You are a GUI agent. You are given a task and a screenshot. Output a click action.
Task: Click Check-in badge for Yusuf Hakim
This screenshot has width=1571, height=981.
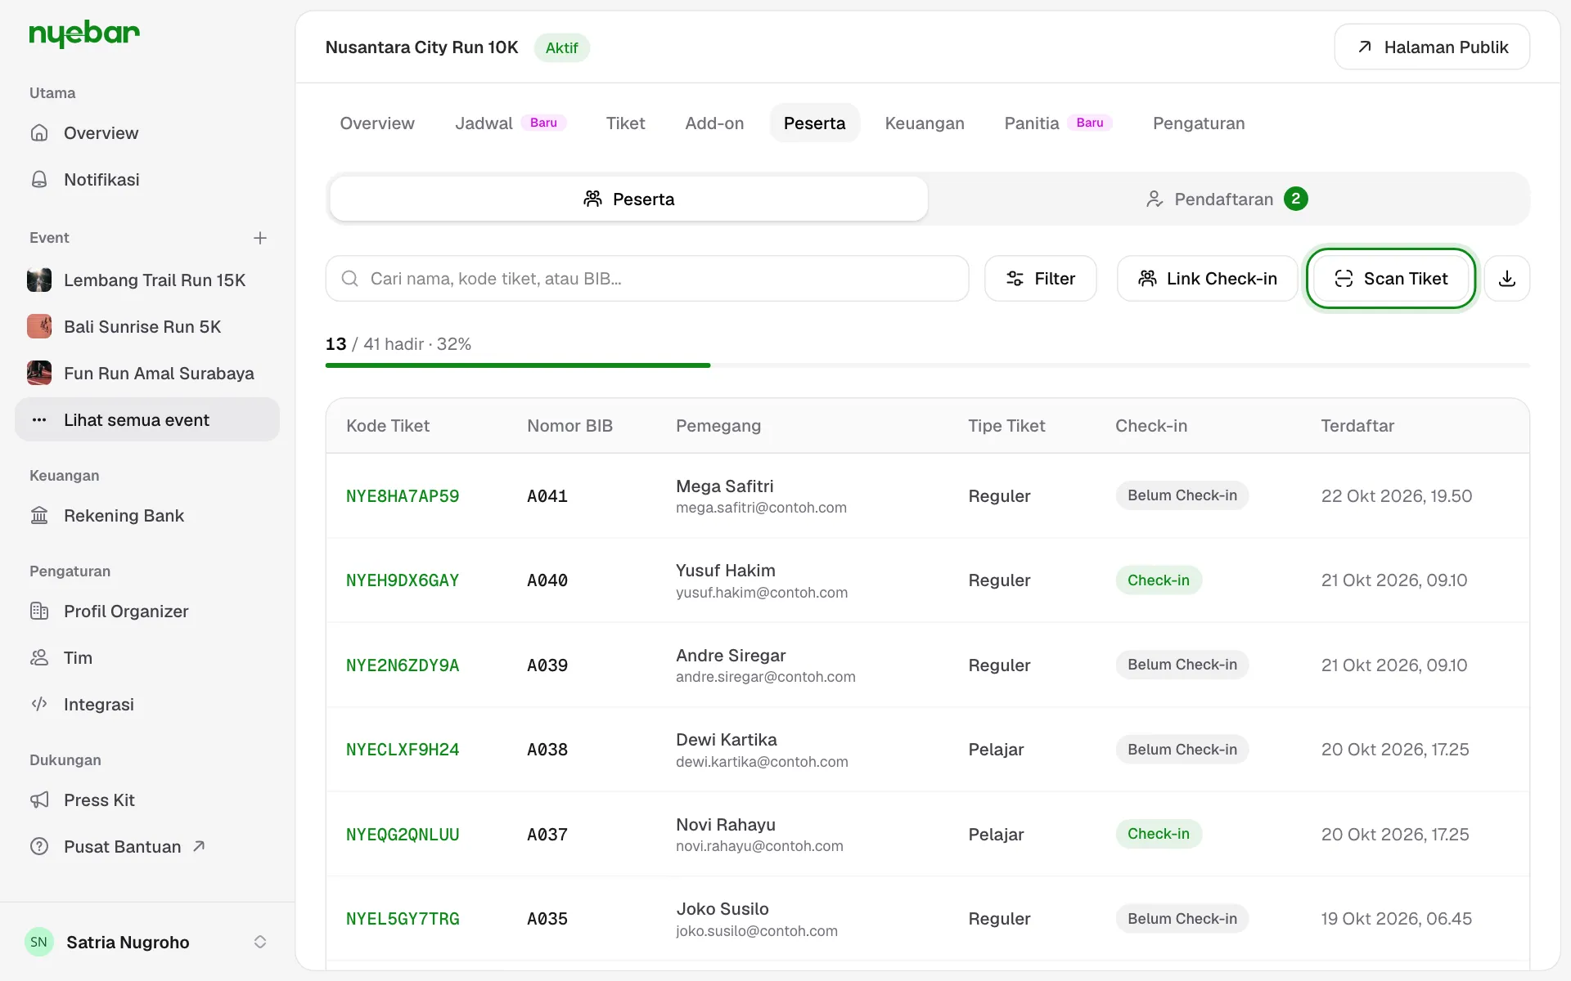[1159, 580]
